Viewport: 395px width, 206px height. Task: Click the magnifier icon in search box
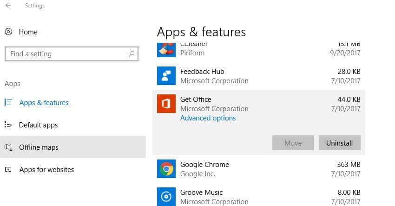pos(132,54)
